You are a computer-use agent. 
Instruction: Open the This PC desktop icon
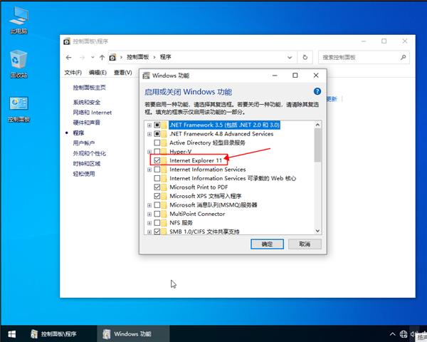pyautogui.click(x=19, y=21)
